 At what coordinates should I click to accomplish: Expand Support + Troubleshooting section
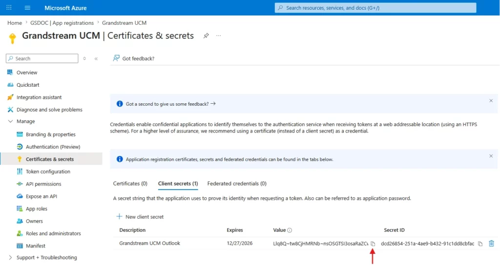click(x=10, y=257)
